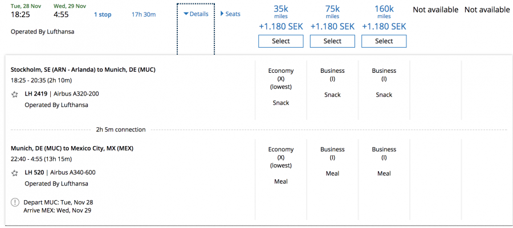The image size is (513, 228).
Task: Click the Stockholm to Munich segment heading
Action: [x=83, y=70]
